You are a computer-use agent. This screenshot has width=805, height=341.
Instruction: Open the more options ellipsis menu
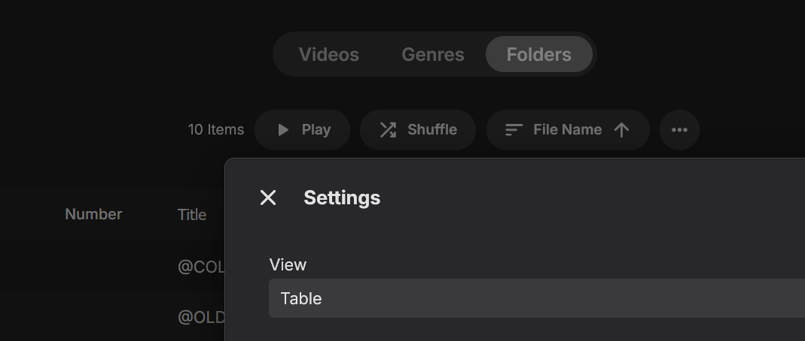679,130
